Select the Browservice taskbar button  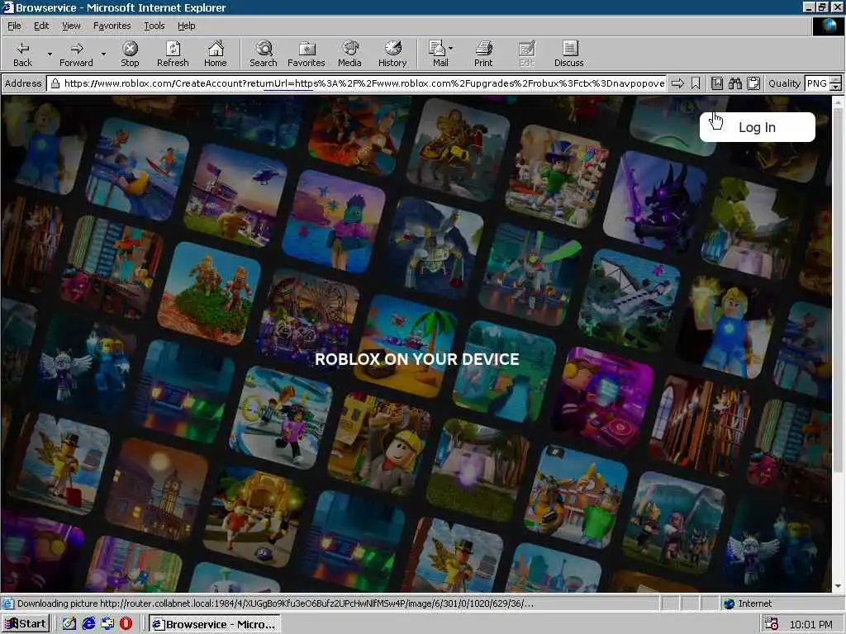pos(215,624)
